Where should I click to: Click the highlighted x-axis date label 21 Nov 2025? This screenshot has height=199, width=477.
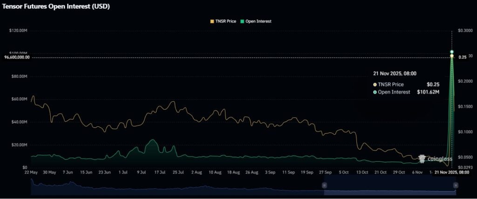pyautogui.click(x=451, y=172)
